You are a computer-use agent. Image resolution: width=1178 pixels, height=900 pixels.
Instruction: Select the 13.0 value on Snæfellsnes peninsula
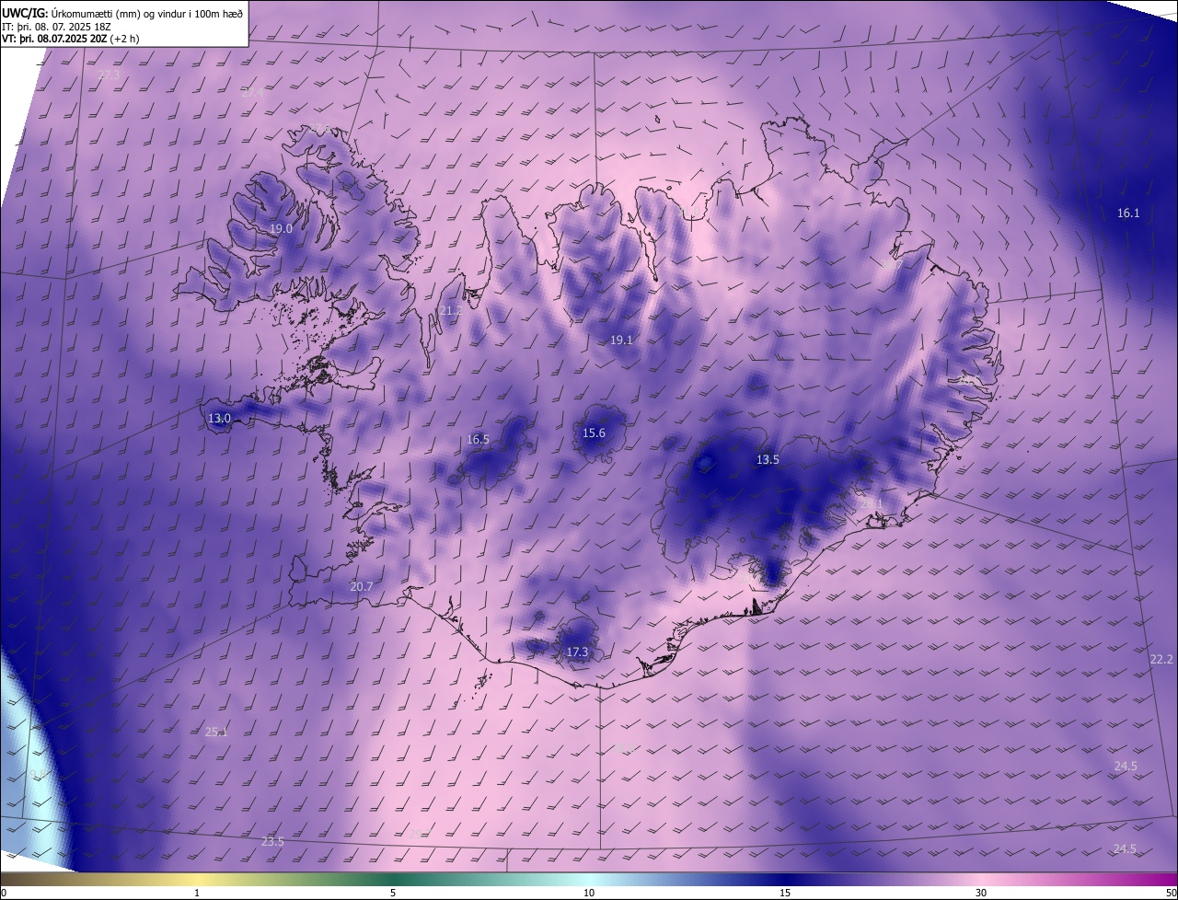coord(219,418)
